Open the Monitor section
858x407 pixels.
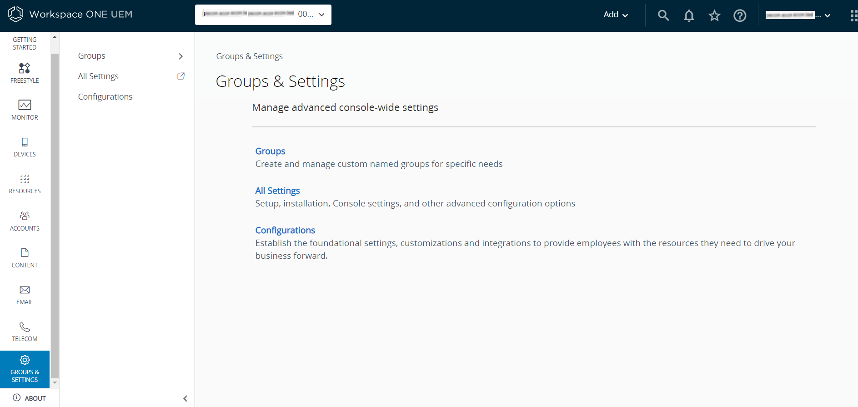coord(25,110)
